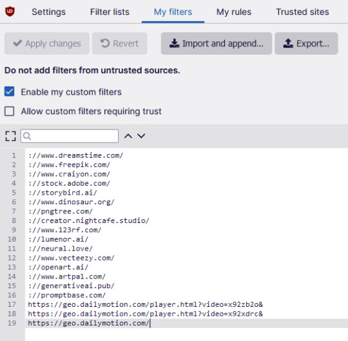The image size is (348, 341).
Task: Click gutter line number 1
Action: click(x=14, y=155)
